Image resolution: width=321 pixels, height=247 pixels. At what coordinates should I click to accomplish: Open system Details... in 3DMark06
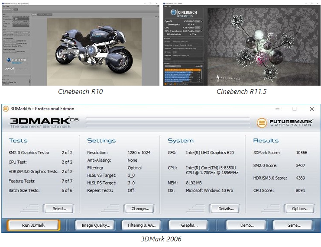(x=224, y=209)
